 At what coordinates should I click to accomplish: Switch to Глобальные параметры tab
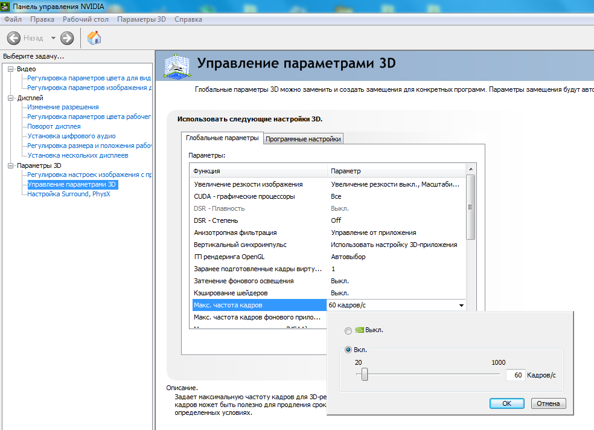click(x=222, y=138)
